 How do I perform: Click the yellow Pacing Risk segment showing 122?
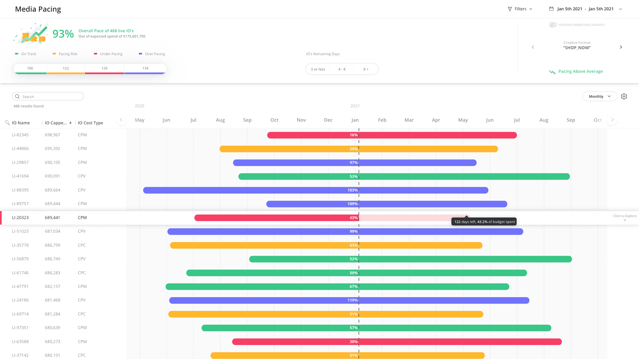click(66, 69)
